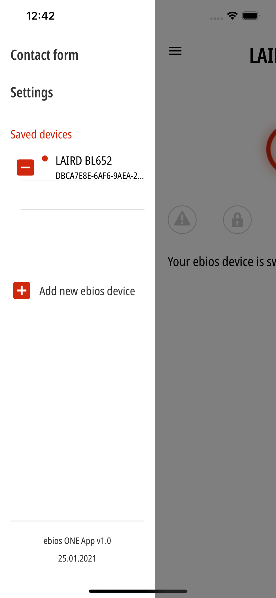Viewport: 276px width, 598px height.
Task: Tap the Wi-Fi status bar icon
Action: point(232,16)
